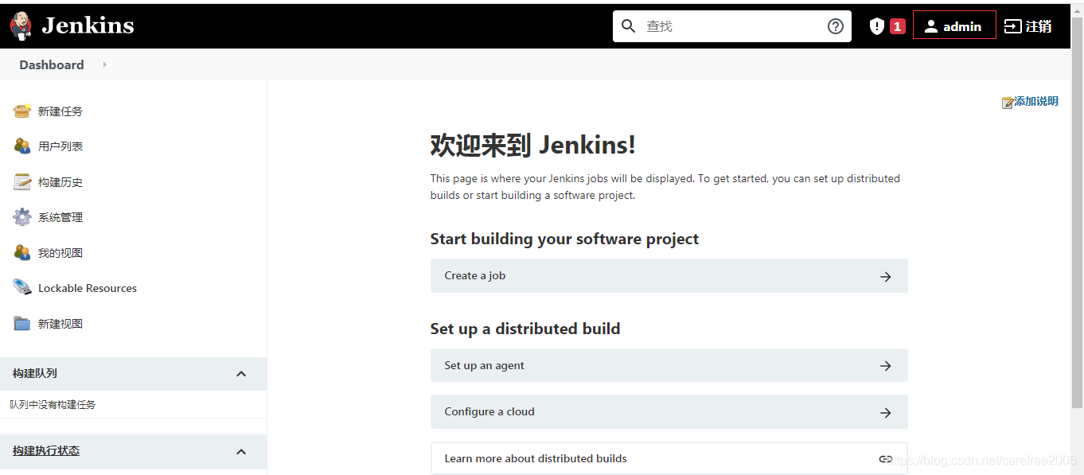This screenshot has height=475, width=1084.
Task: Click Create a job button
Action: pyautogui.click(x=669, y=275)
